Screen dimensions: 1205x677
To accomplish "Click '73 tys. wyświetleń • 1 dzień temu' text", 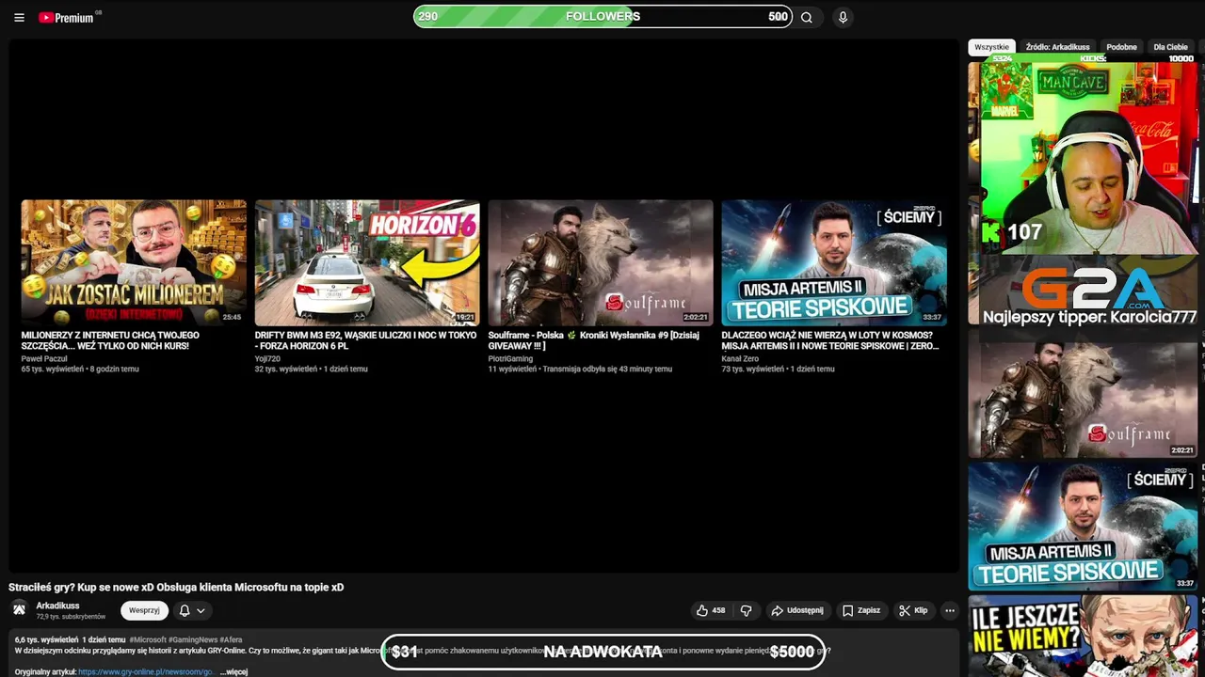I will [779, 369].
